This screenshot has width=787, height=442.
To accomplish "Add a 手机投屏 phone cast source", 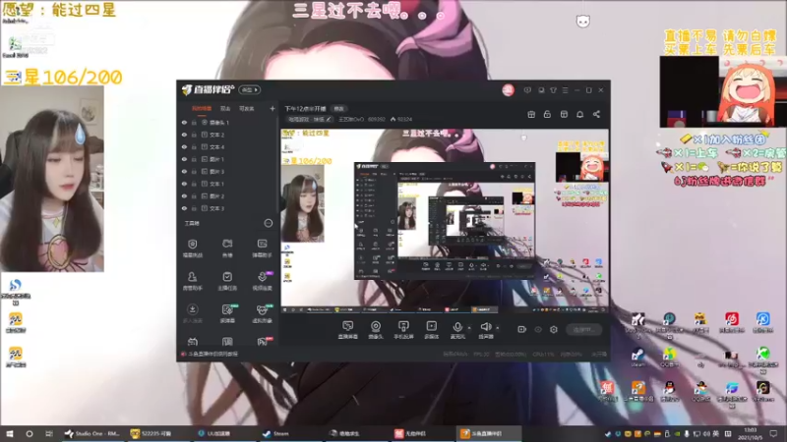I will click(x=403, y=330).
